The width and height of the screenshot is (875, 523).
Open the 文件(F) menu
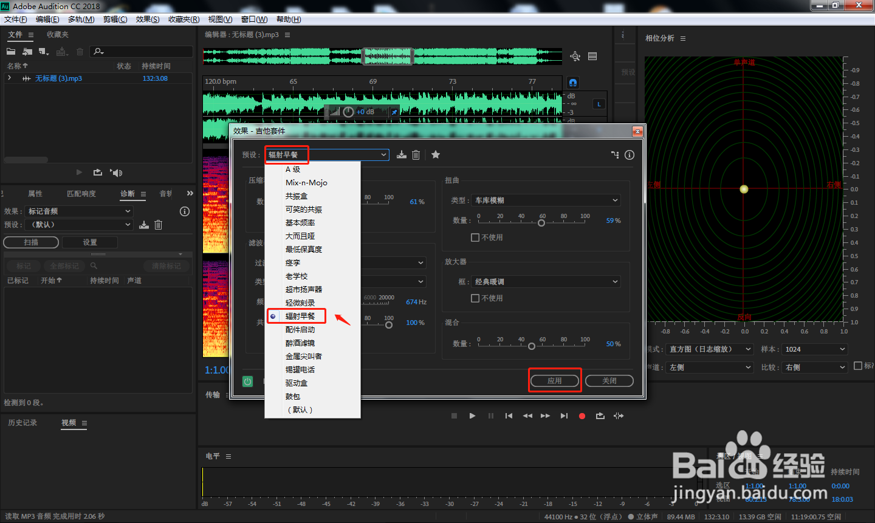(16, 19)
